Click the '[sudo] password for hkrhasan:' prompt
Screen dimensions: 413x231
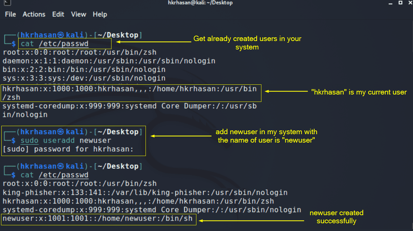(68, 149)
